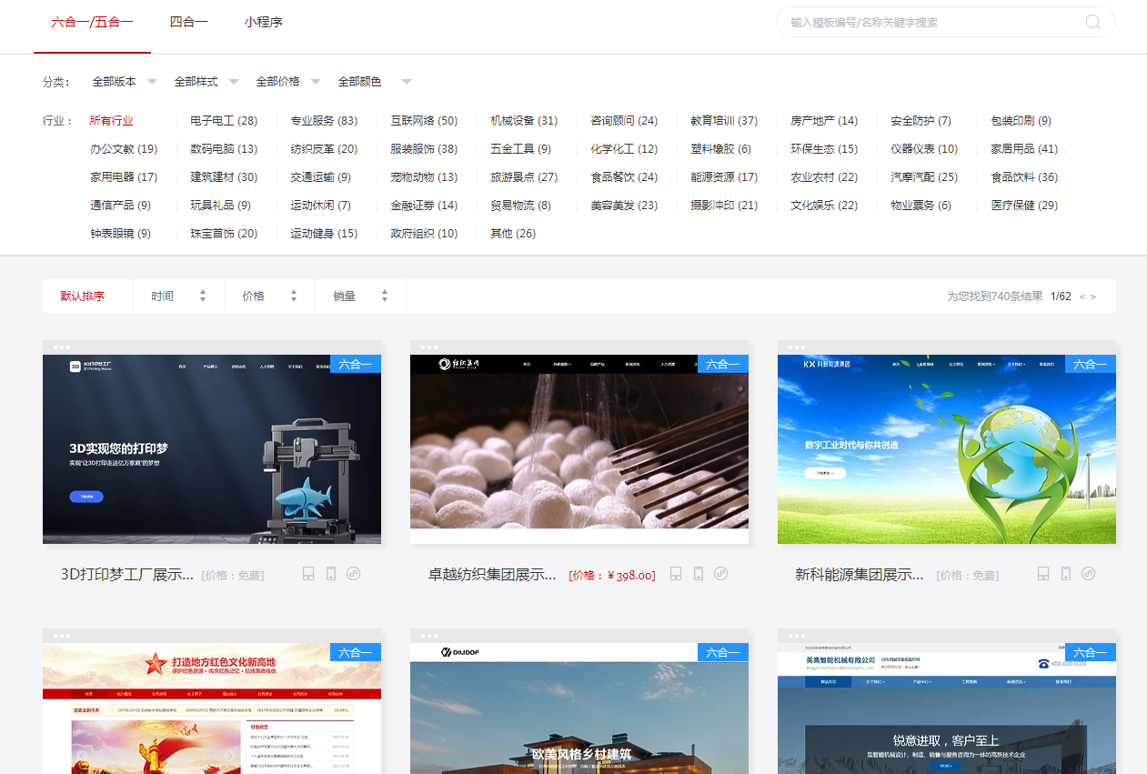Screen dimensions: 1147x774
Task: Click the ¥398.00 price label
Action: (611, 575)
